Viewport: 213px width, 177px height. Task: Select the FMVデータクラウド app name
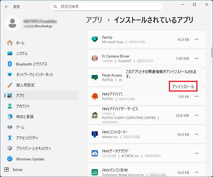click(x=115, y=151)
